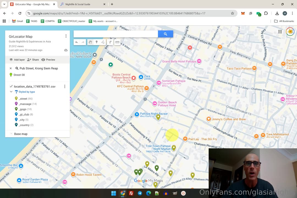
Task: Open the GirLocator Map options menu
Action: coord(66,36)
